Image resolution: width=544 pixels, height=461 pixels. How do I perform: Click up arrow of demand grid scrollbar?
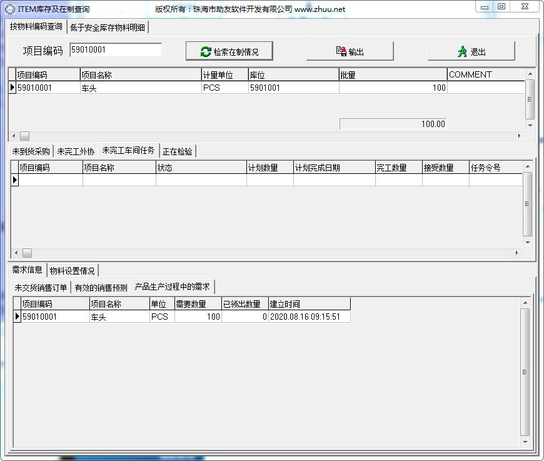(525, 303)
